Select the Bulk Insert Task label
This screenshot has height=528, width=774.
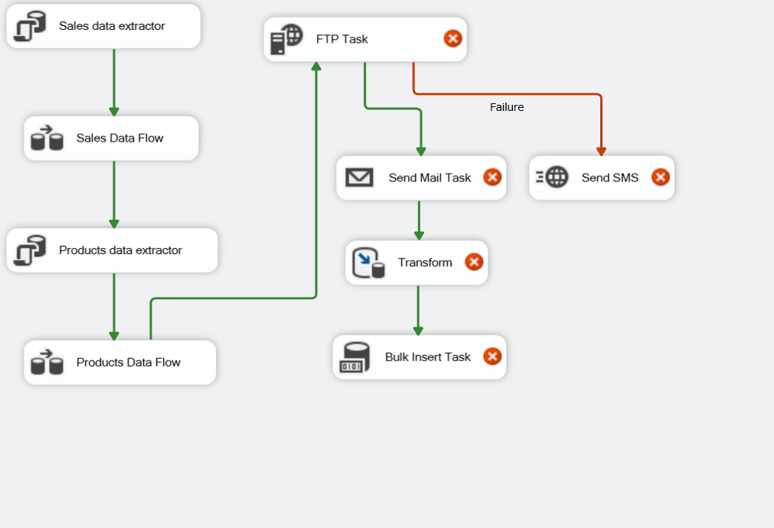pos(427,357)
